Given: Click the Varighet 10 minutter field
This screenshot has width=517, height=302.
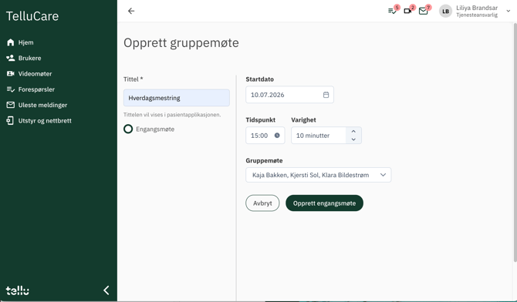Looking at the screenshot, I should (319, 136).
